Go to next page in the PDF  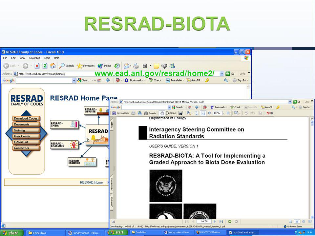pyautogui.click(x=215, y=221)
